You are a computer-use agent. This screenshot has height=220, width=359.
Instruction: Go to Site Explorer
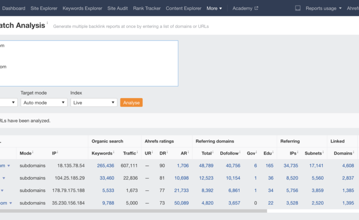pos(44,8)
